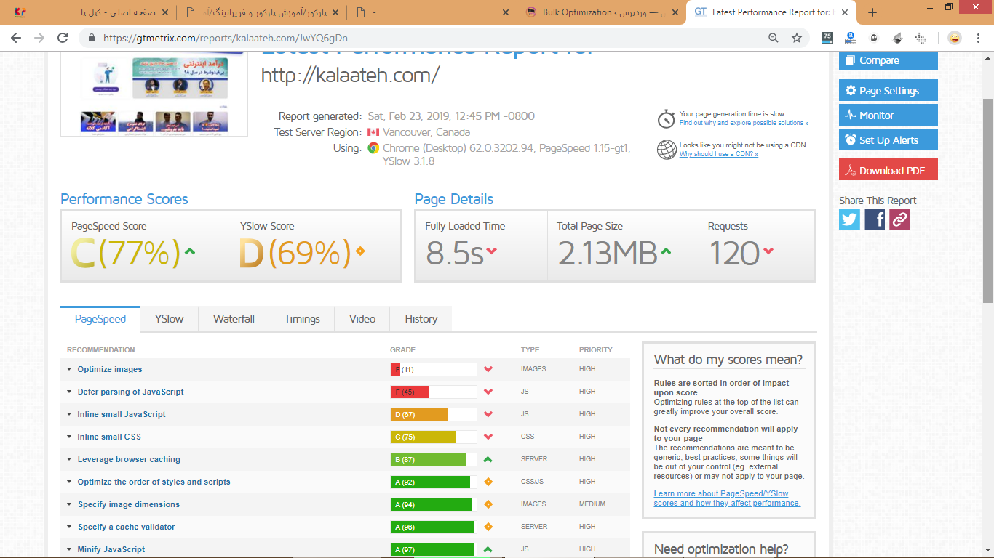This screenshot has height=558, width=994.
Task: Switch to the Waterfall tab
Action: coord(234,318)
